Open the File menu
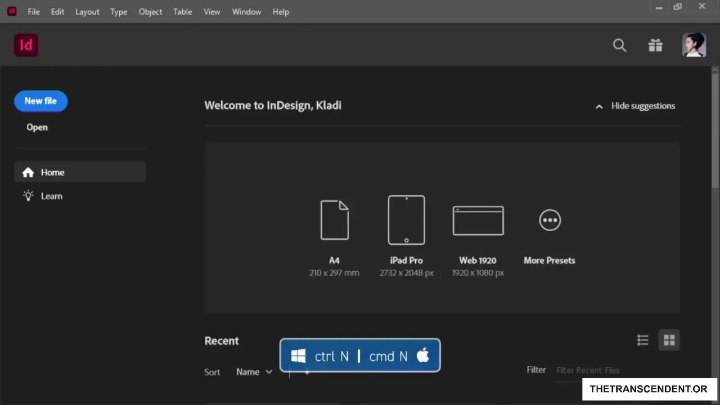 pos(34,11)
